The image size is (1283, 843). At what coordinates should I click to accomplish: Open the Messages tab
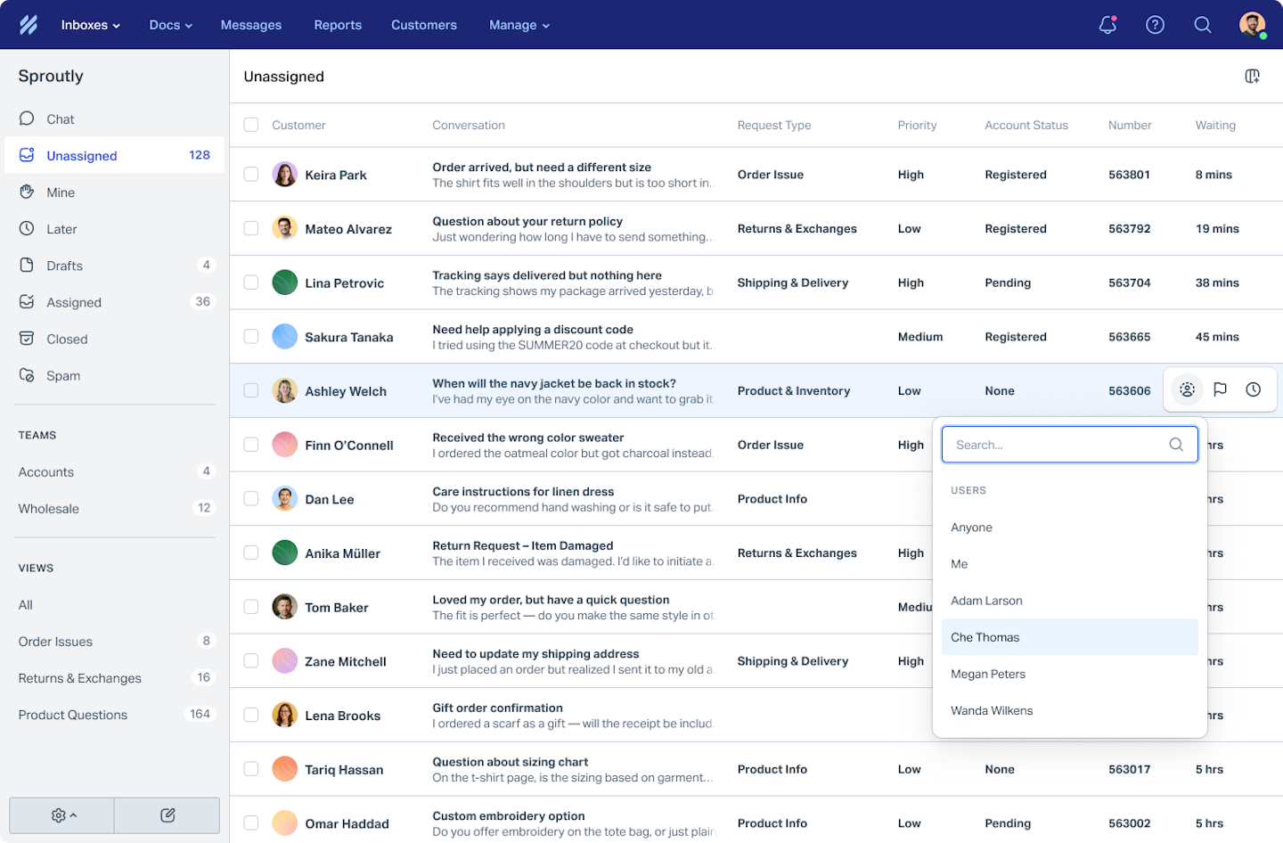pyautogui.click(x=251, y=25)
